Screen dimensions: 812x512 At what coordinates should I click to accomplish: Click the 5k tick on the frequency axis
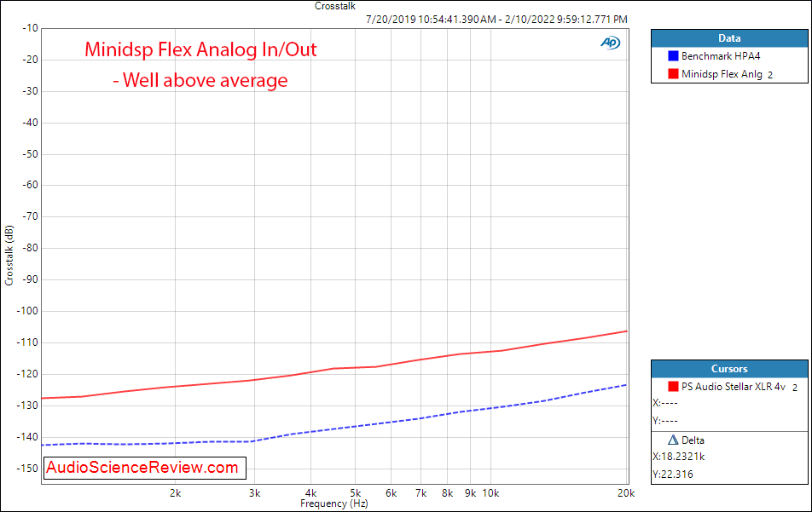point(355,493)
